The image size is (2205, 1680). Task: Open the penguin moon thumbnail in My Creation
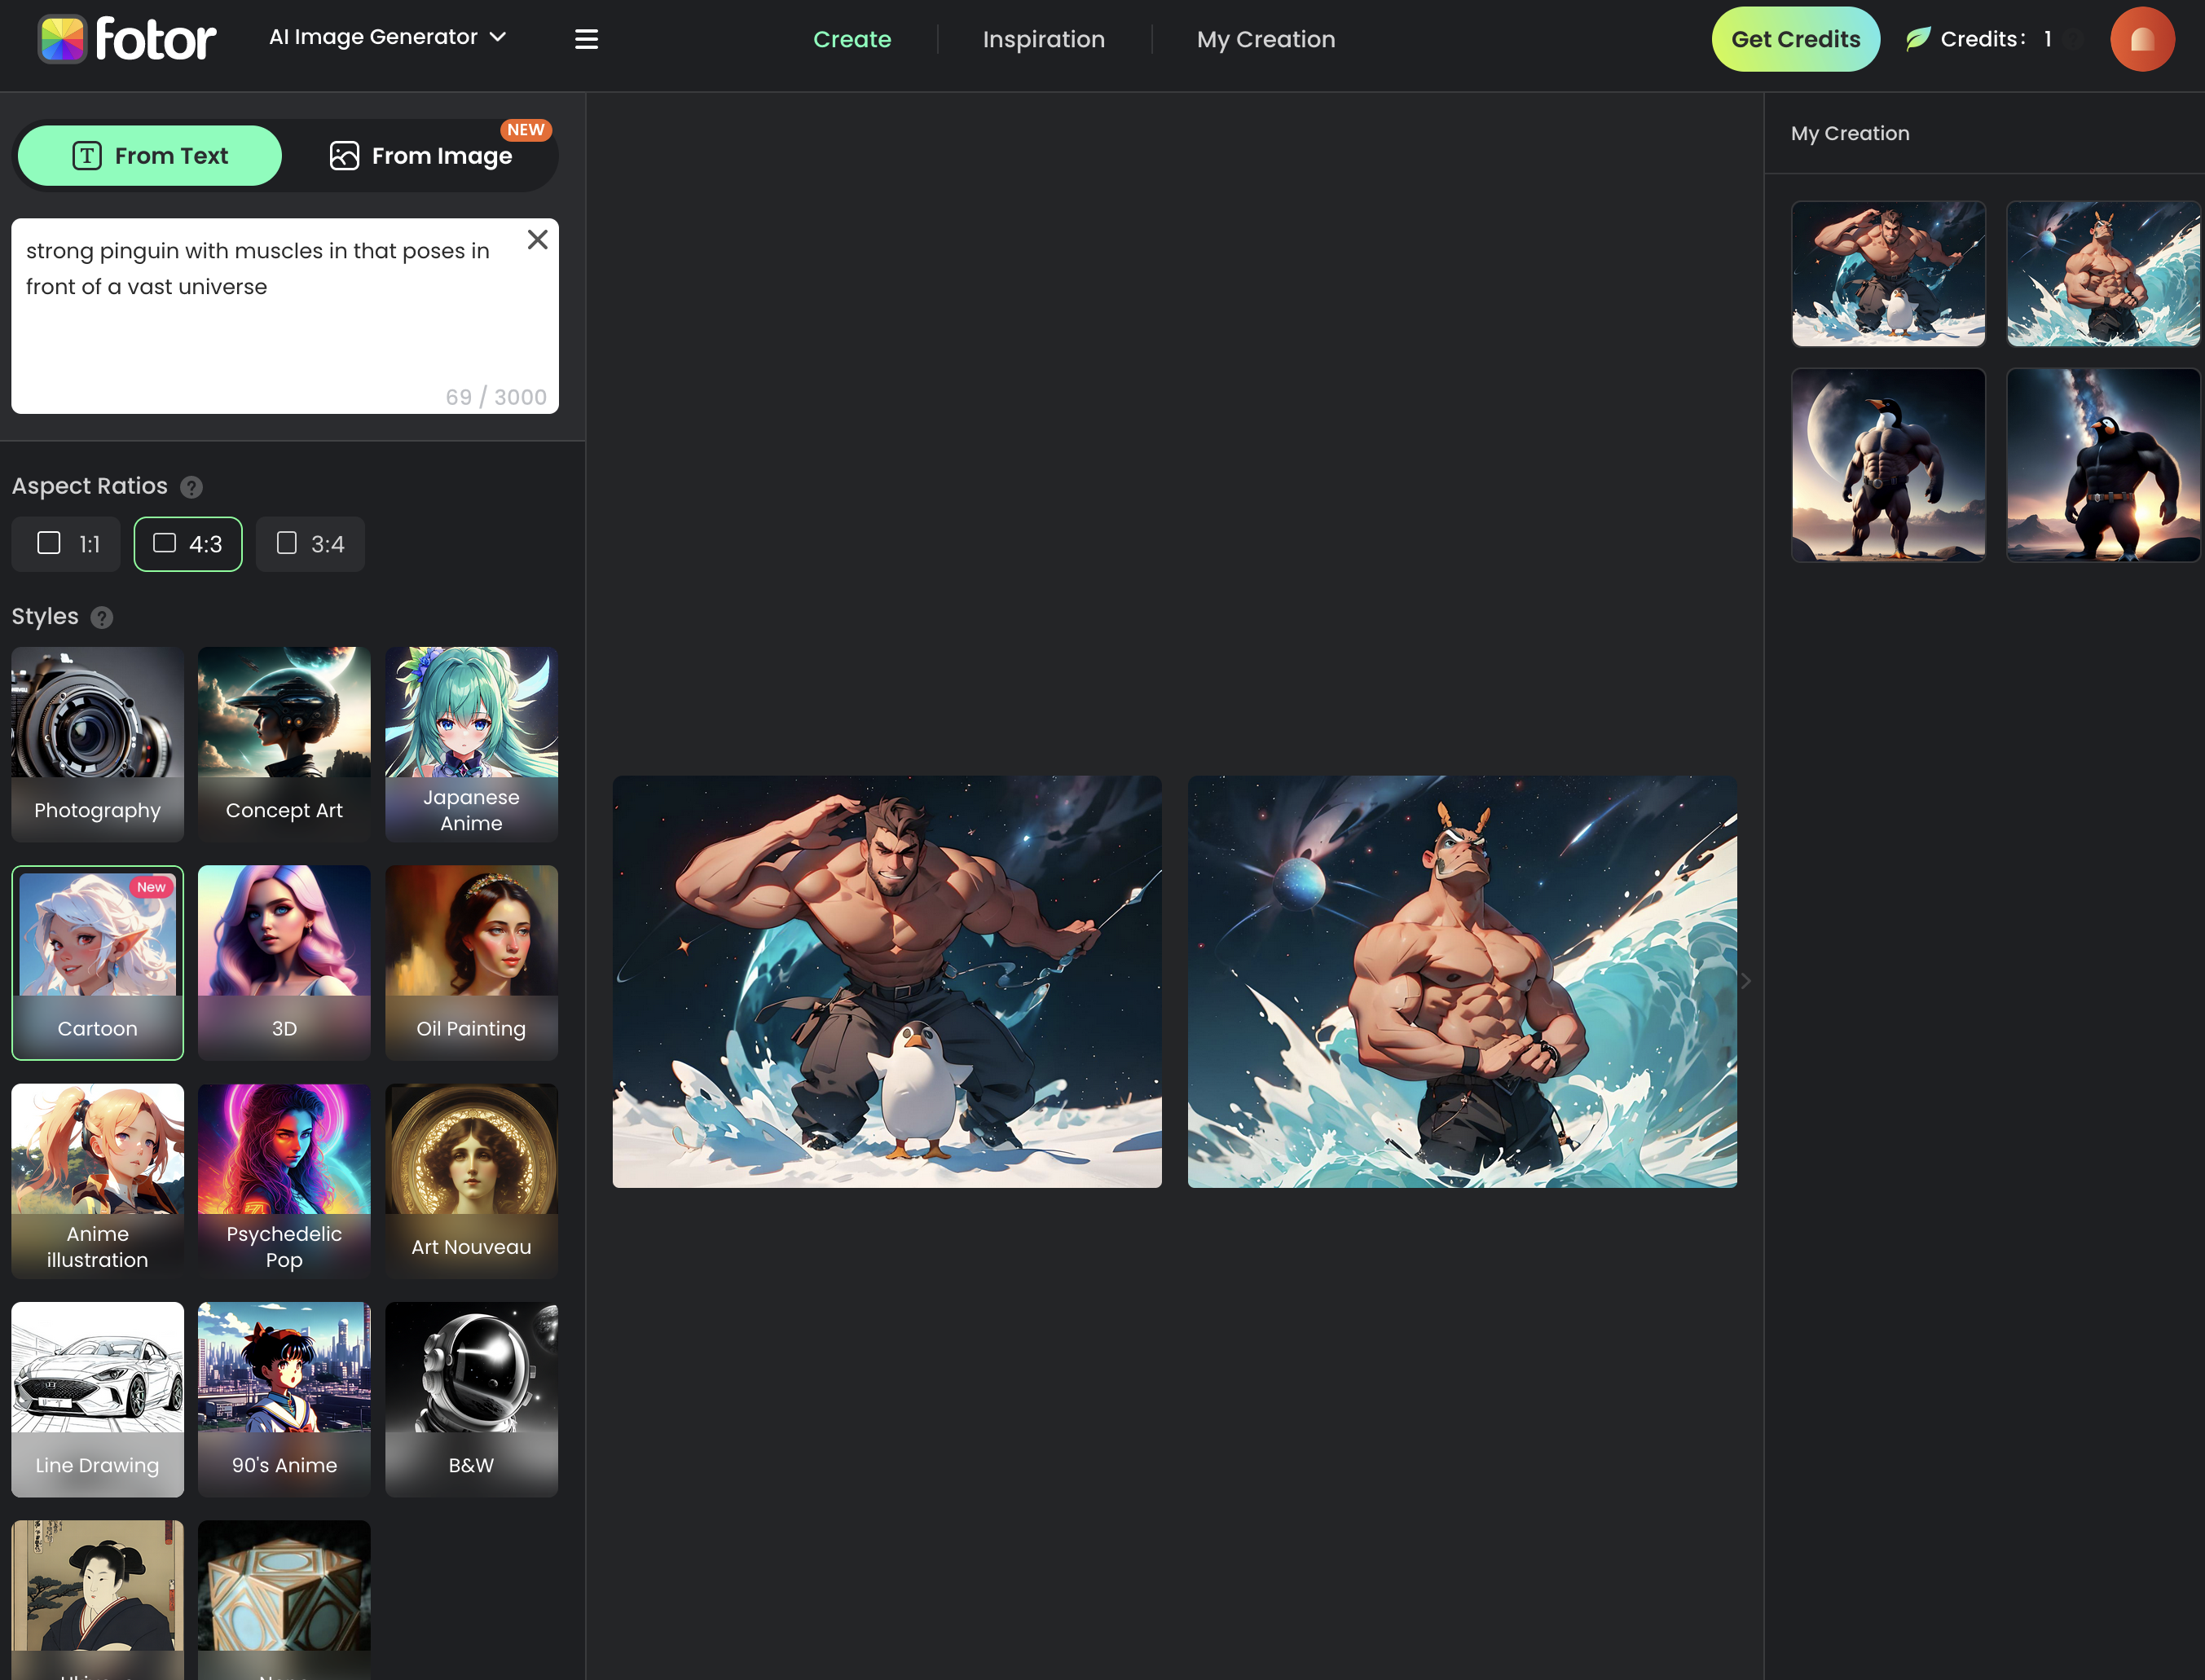[x=1887, y=465]
